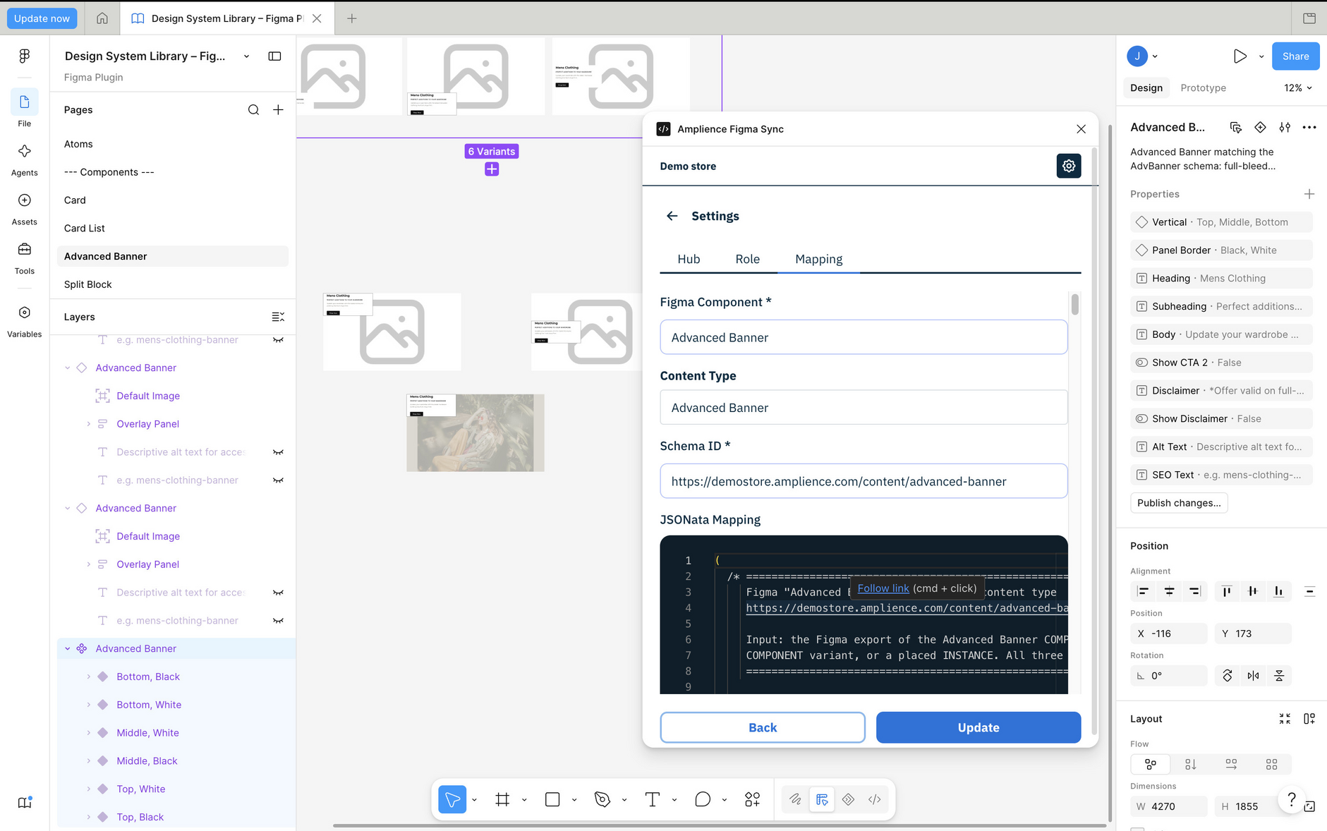Viewport: 1327px width, 831px height.
Task: Click the Update button in plugin
Action: click(x=978, y=727)
